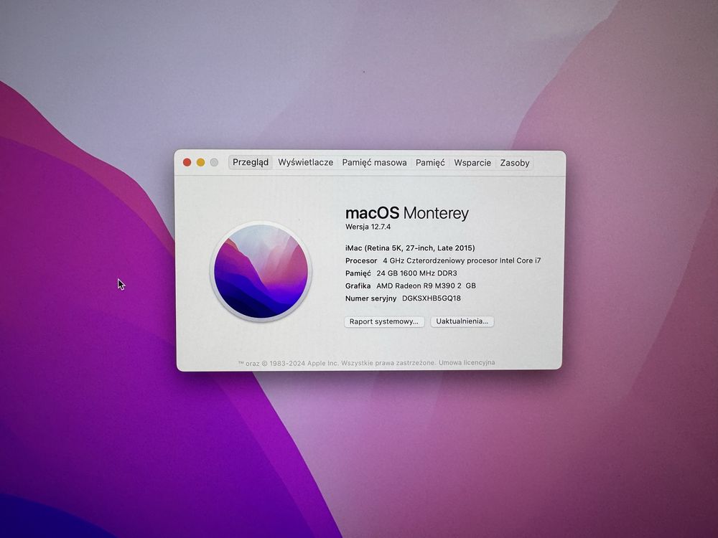This screenshot has width=718, height=538.
Task: Select iMac (Retina 5K, 27-inch, Late 2015) text
Action: pos(410,248)
